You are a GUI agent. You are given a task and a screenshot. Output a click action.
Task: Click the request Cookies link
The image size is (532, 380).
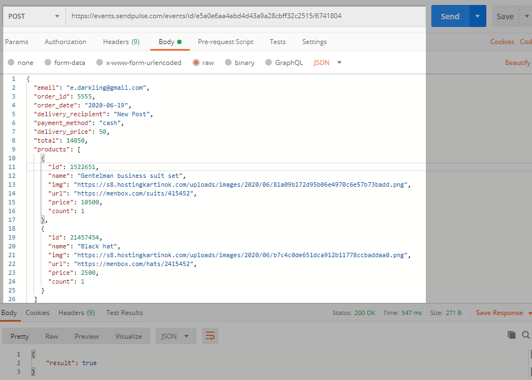(x=502, y=42)
